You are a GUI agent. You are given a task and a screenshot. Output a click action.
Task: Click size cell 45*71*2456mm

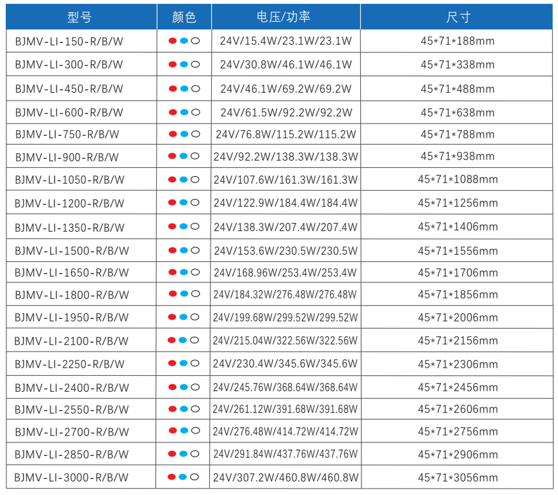pos(458,387)
